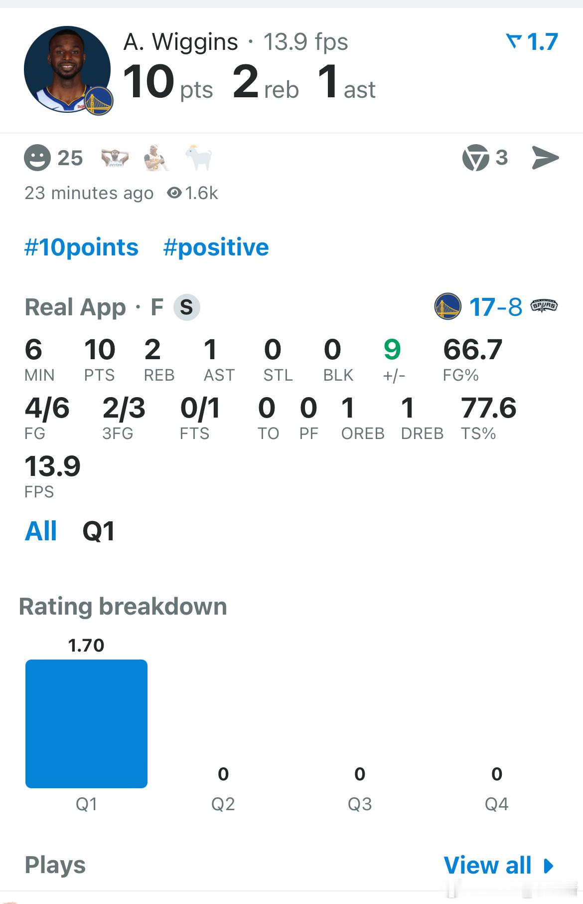Select the Q1 blue rating bar

(86, 724)
